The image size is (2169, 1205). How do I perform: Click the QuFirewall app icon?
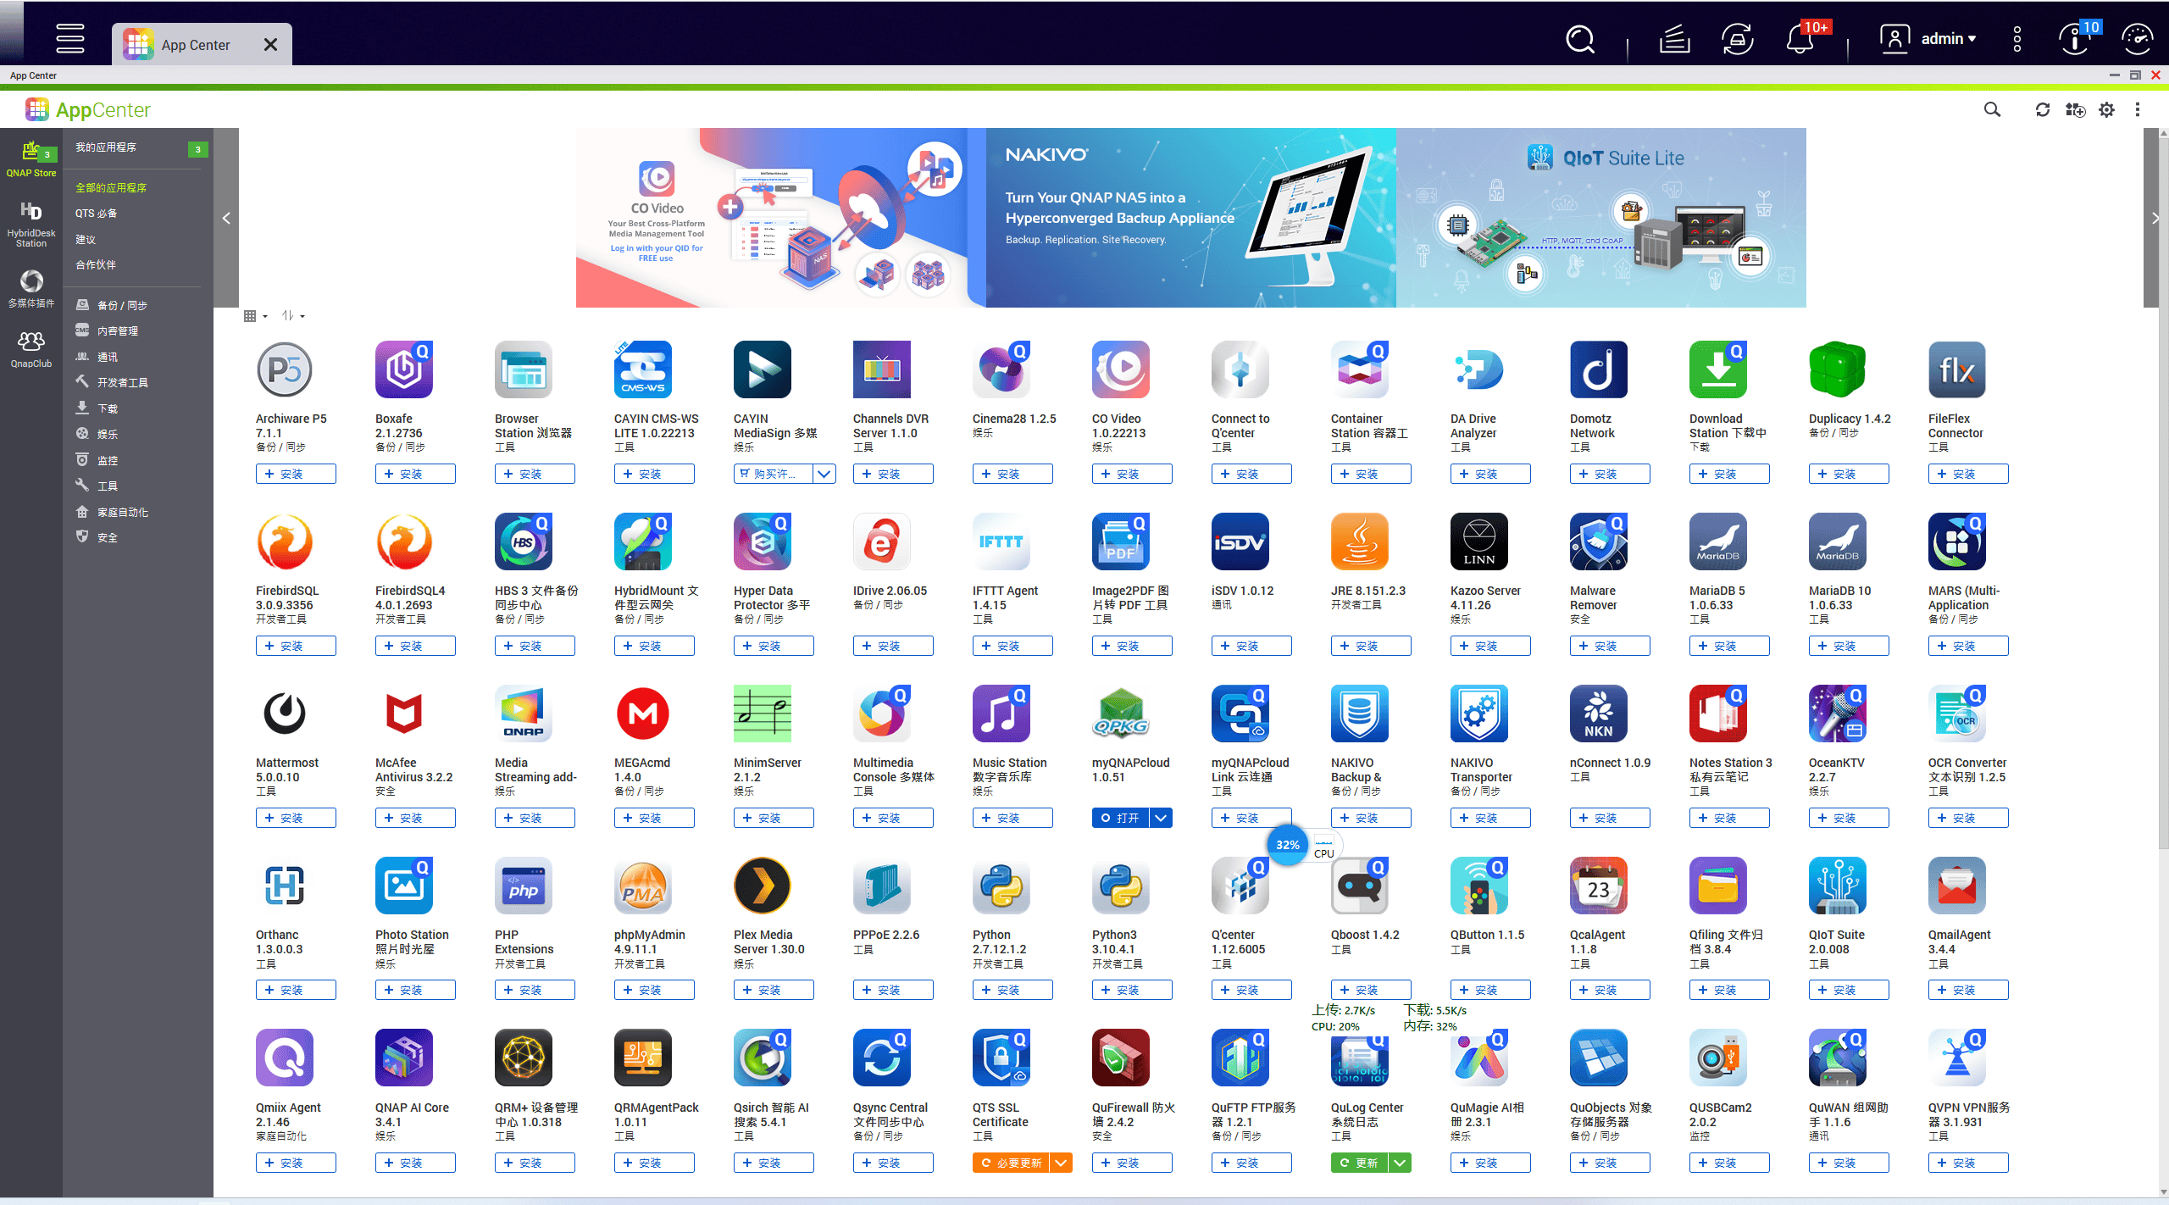coord(1121,1058)
